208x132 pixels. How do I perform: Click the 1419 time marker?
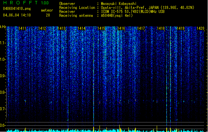(x=181, y=28)
